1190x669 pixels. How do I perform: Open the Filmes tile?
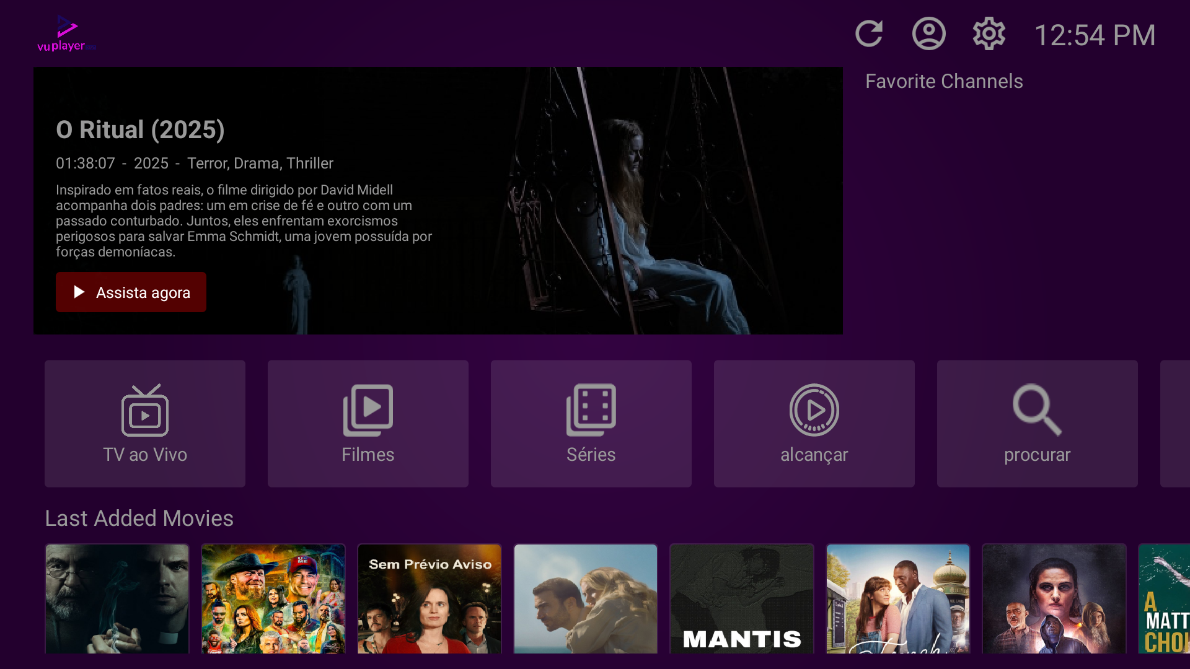pyautogui.click(x=368, y=424)
